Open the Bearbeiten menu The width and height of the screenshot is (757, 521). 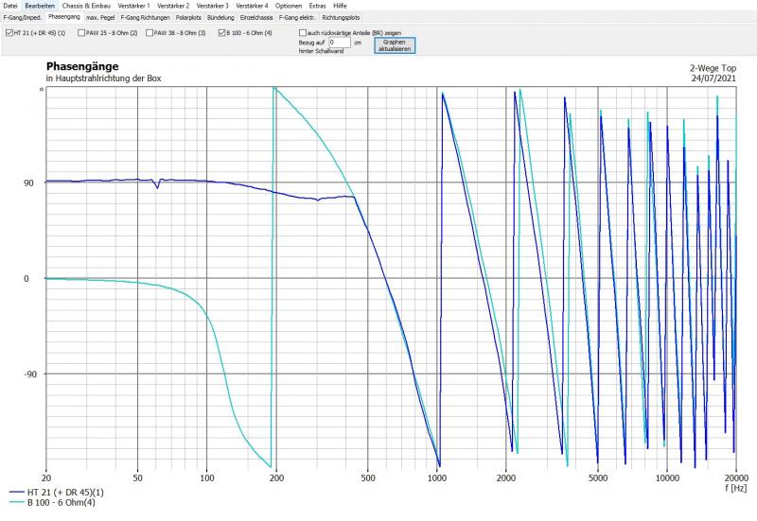tap(40, 6)
